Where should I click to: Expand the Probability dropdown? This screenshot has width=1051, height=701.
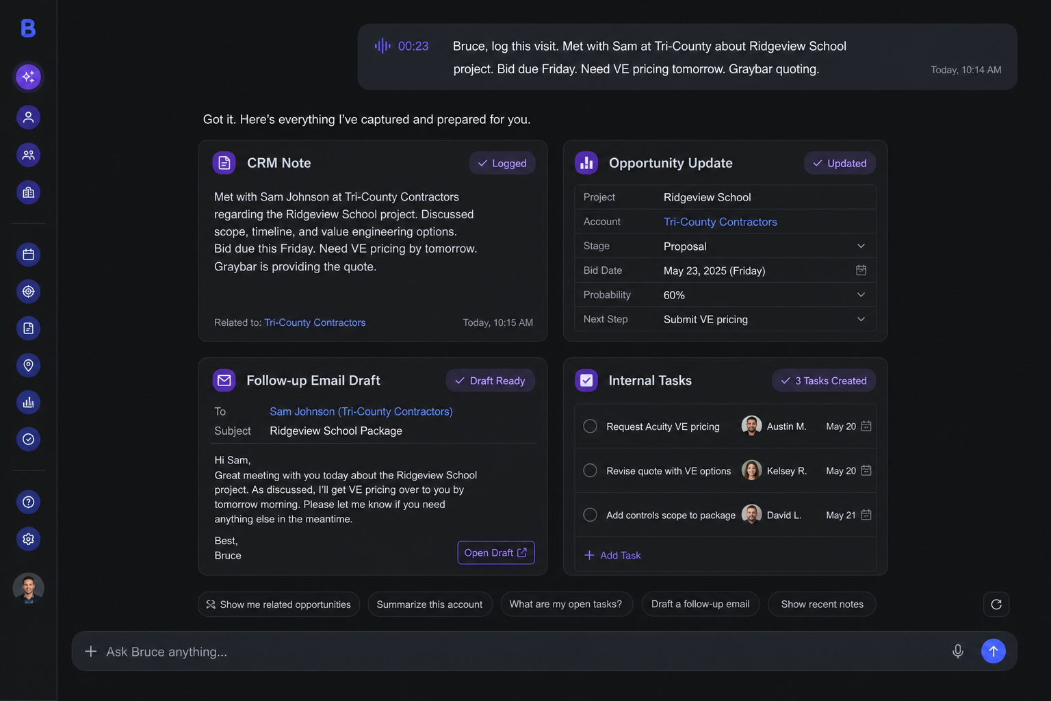(861, 295)
